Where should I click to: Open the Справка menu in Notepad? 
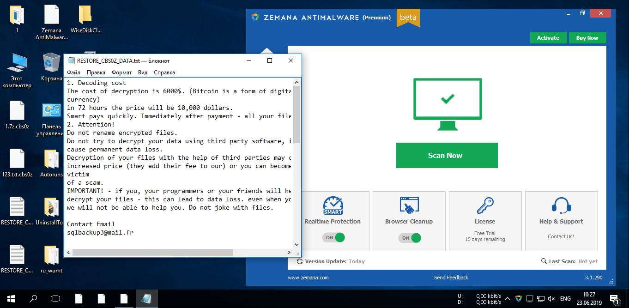tap(164, 72)
